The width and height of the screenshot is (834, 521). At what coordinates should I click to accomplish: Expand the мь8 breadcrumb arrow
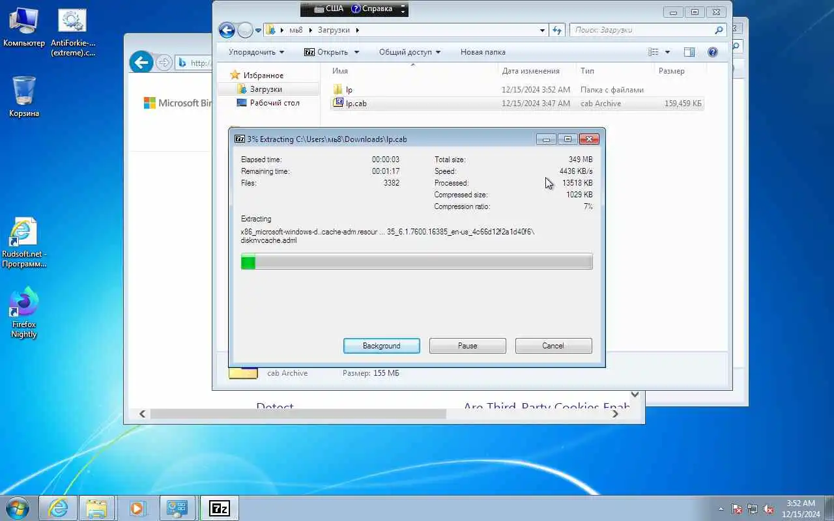310,30
